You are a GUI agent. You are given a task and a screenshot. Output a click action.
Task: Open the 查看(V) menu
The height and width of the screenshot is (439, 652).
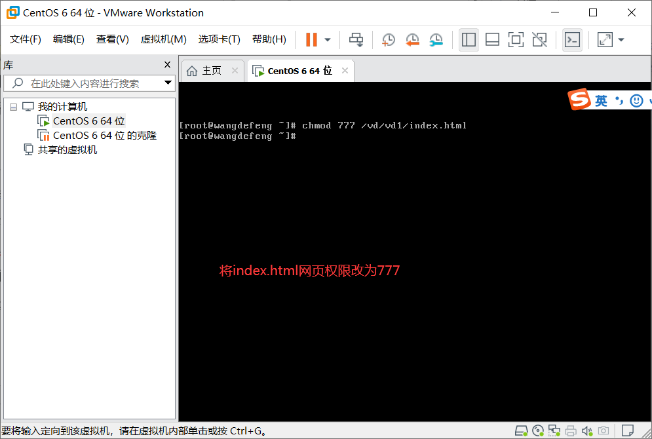112,39
